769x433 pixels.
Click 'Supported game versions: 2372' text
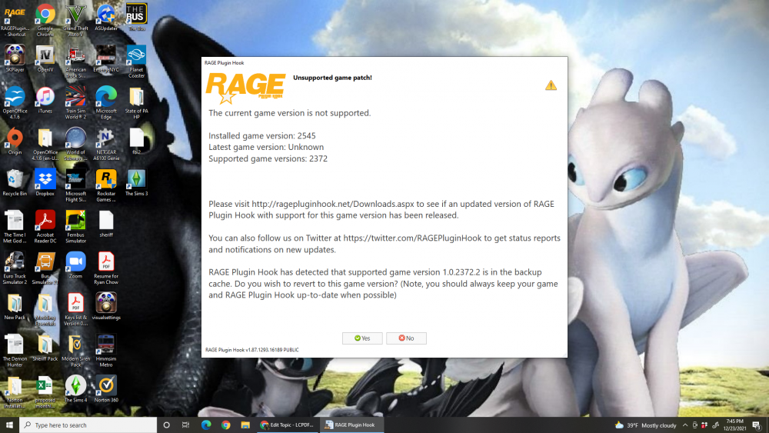point(268,159)
